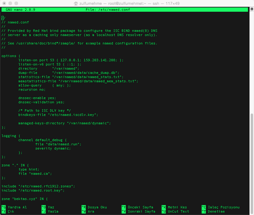
Task: Click the managed-keys-directory line
Action: point(65,123)
